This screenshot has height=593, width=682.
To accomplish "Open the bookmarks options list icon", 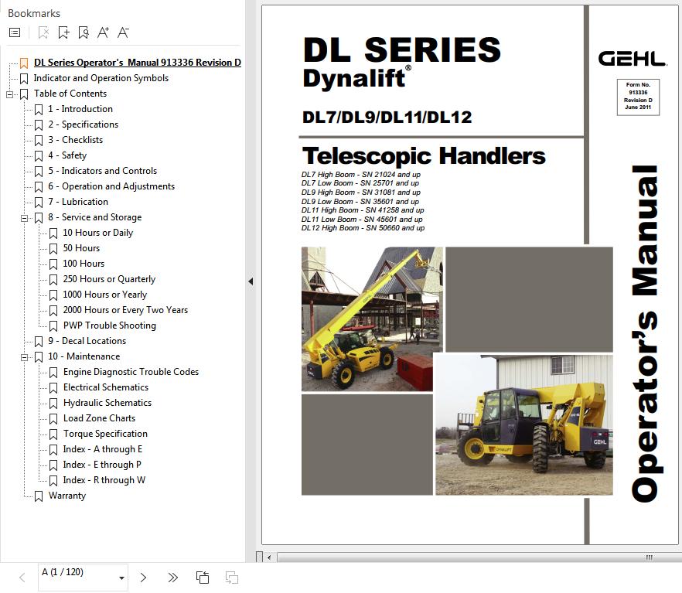I will click(x=15, y=32).
